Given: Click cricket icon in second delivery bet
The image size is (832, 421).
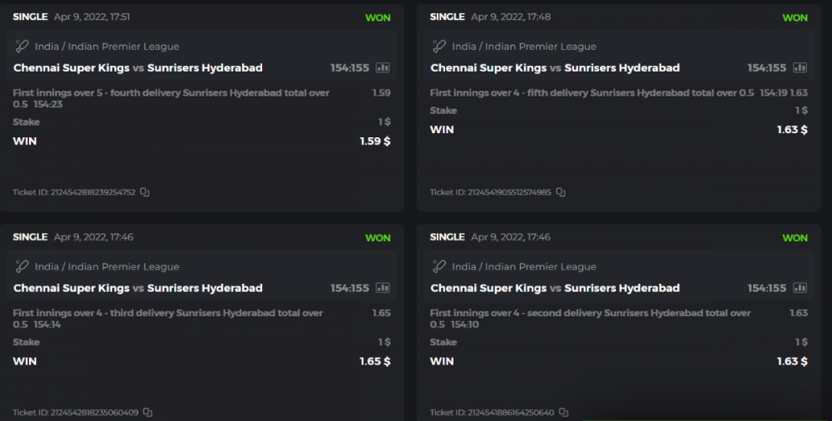Looking at the screenshot, I should [x=438, y=267].
